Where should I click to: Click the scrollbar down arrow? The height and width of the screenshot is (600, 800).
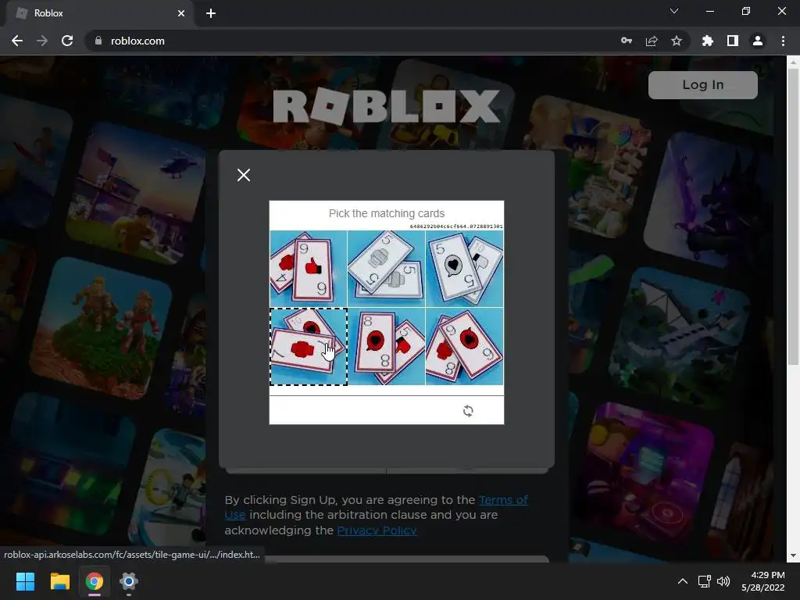[793, 555]
